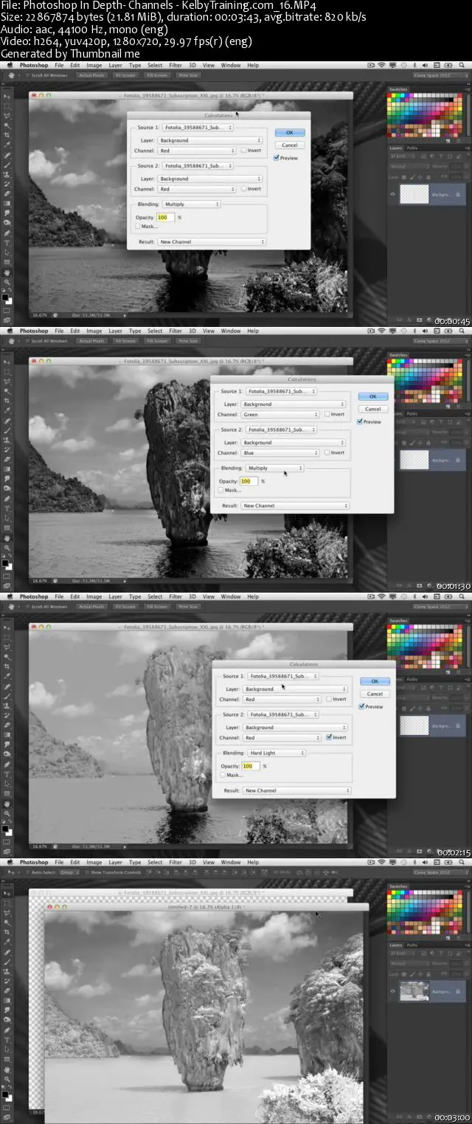Open the Source 2 file dropdown at 00:02:15
The height and width of the screenshot is (1124, 472).
(x=282, y=714)
